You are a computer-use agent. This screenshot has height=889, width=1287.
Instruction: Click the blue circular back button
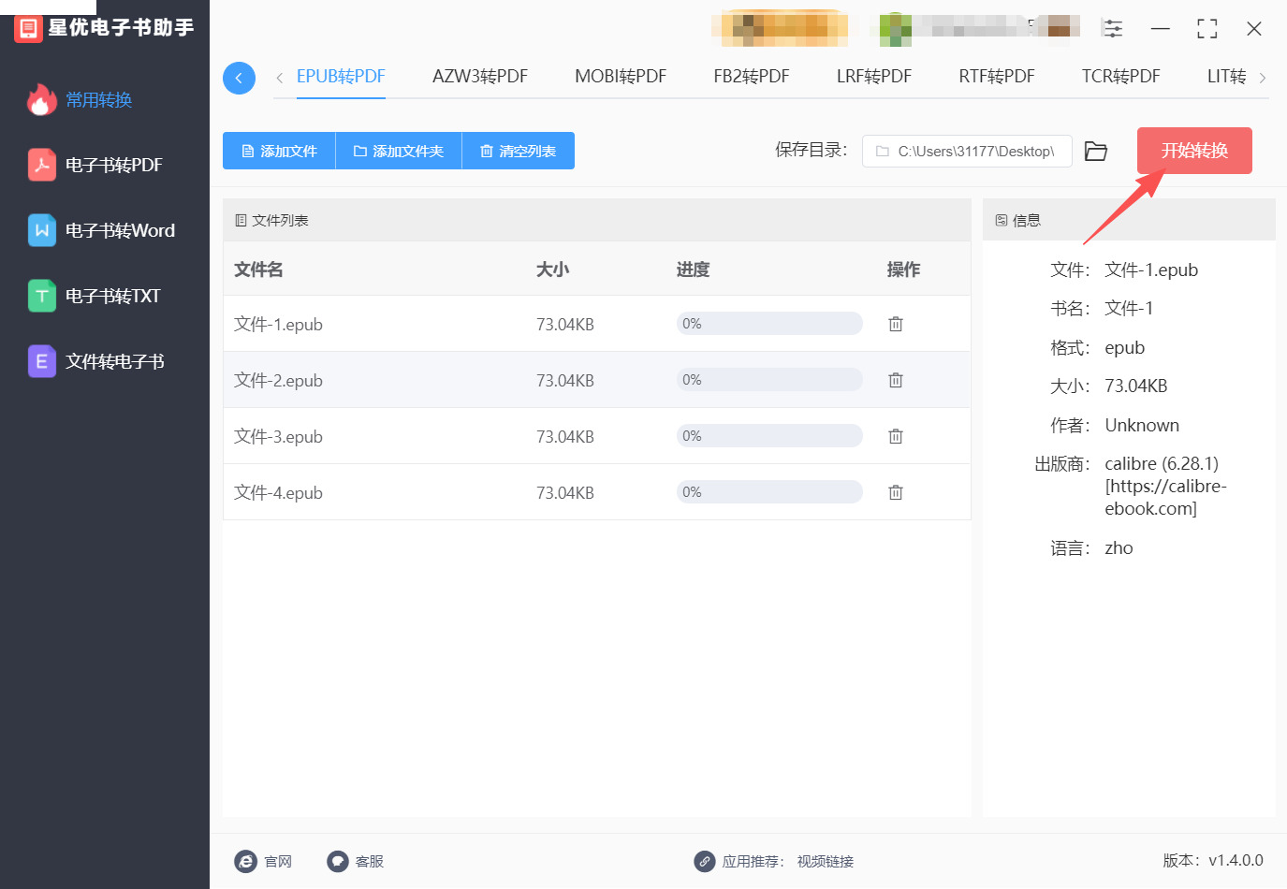(239, 78)
